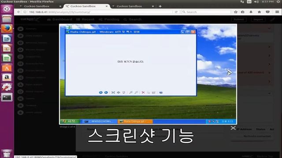Screen dimensions: 282x158
Task: Close the third Cuckoo Sandbox tab
Action: click(x=153, y=6)
